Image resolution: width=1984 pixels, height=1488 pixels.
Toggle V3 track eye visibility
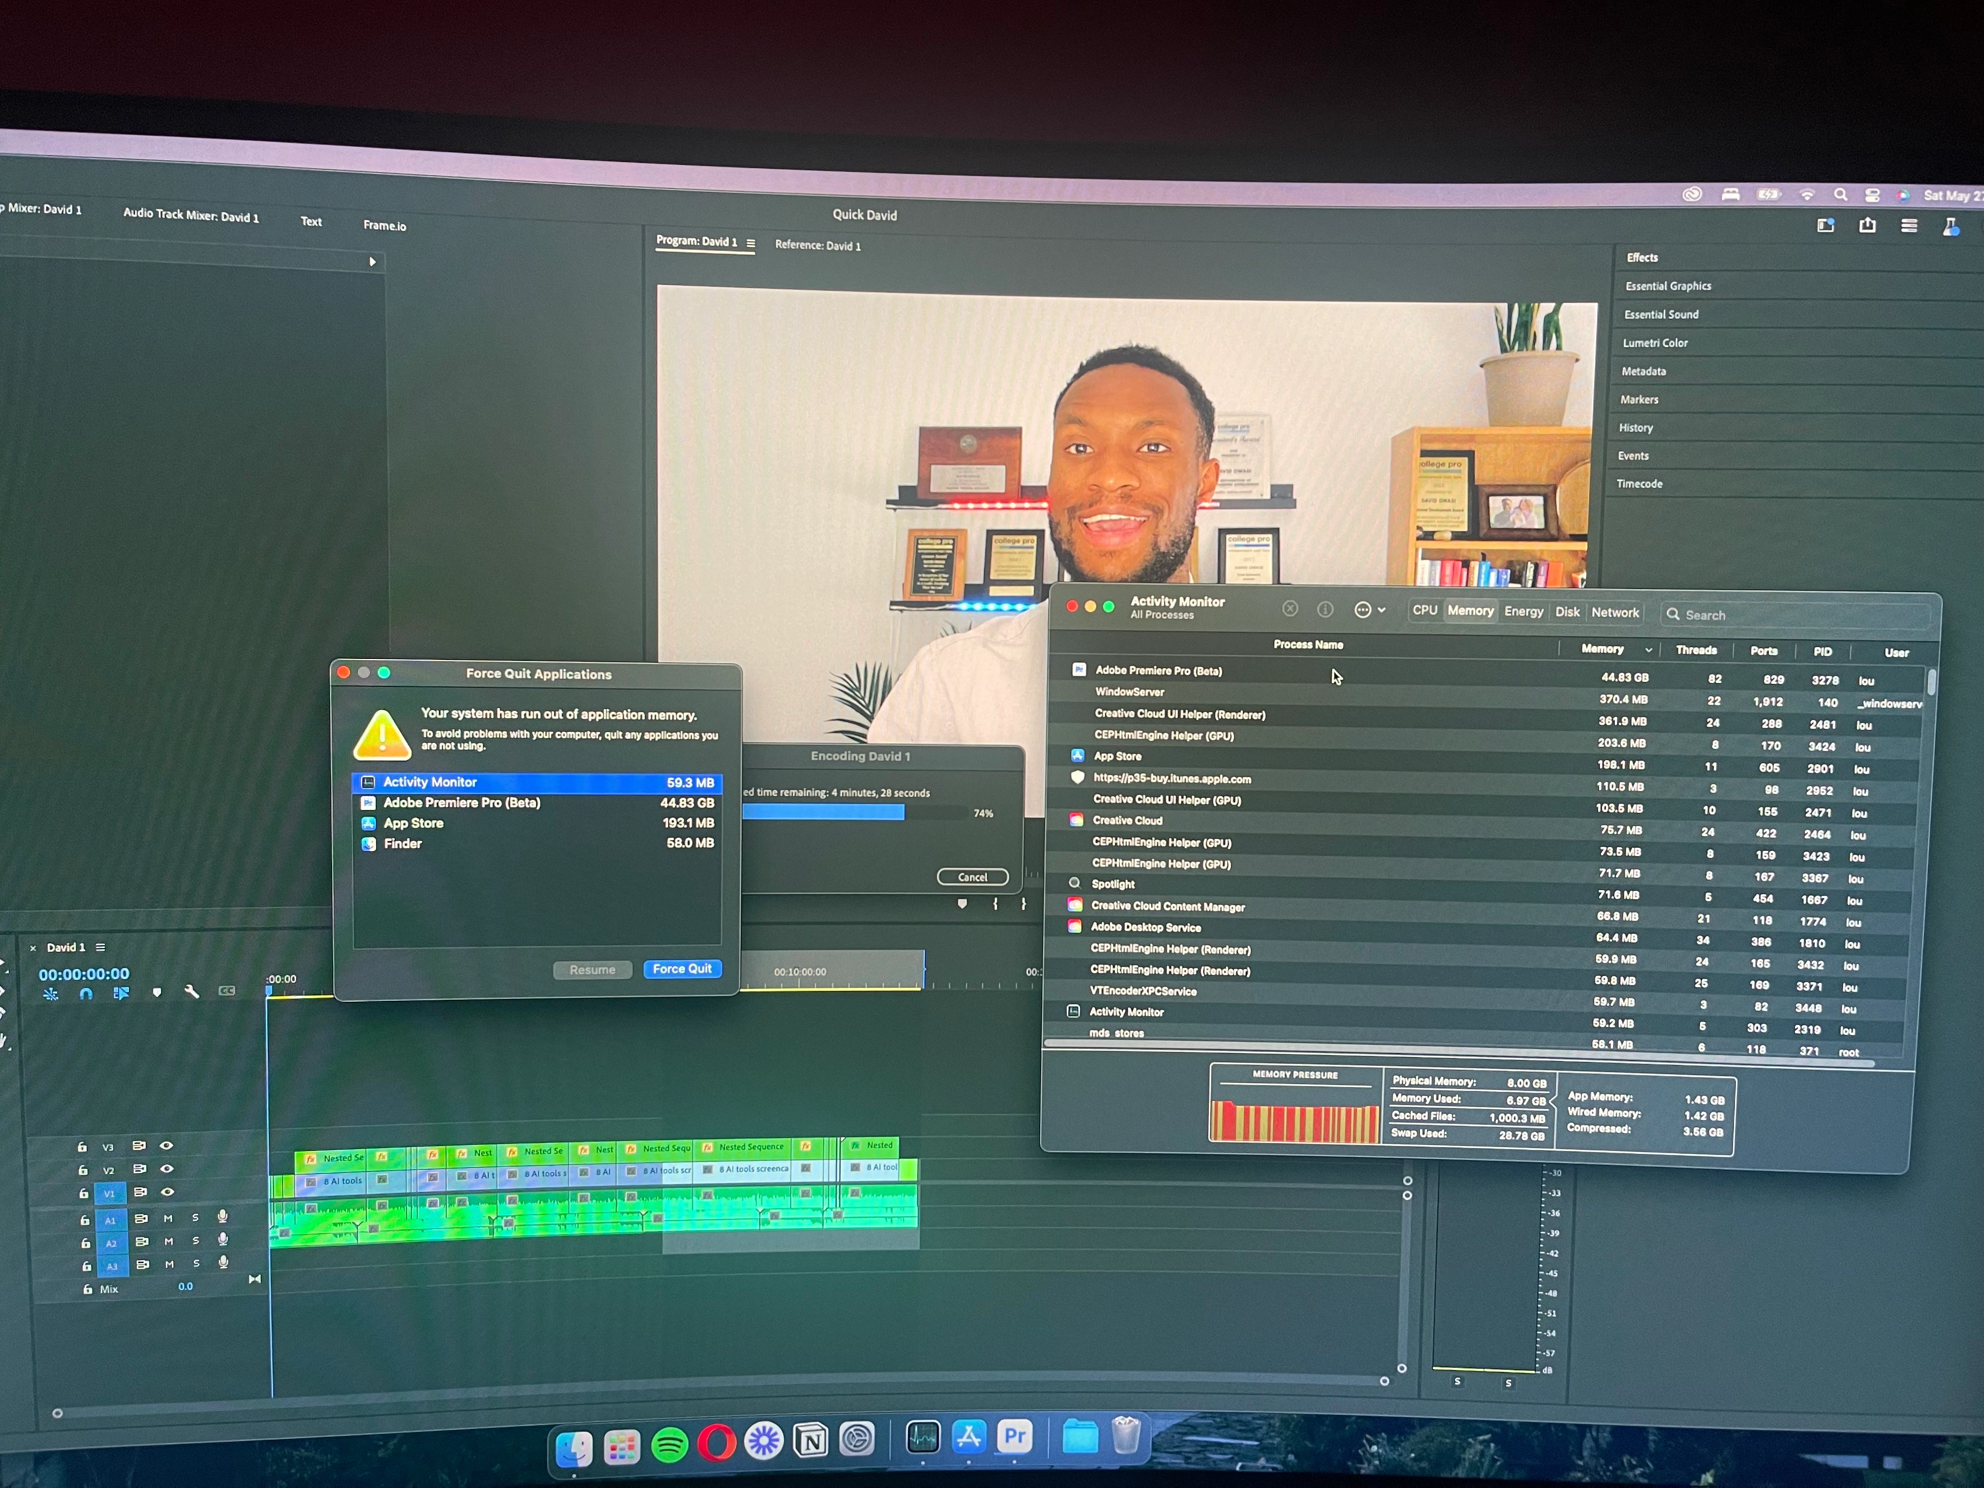(167, 1146)
